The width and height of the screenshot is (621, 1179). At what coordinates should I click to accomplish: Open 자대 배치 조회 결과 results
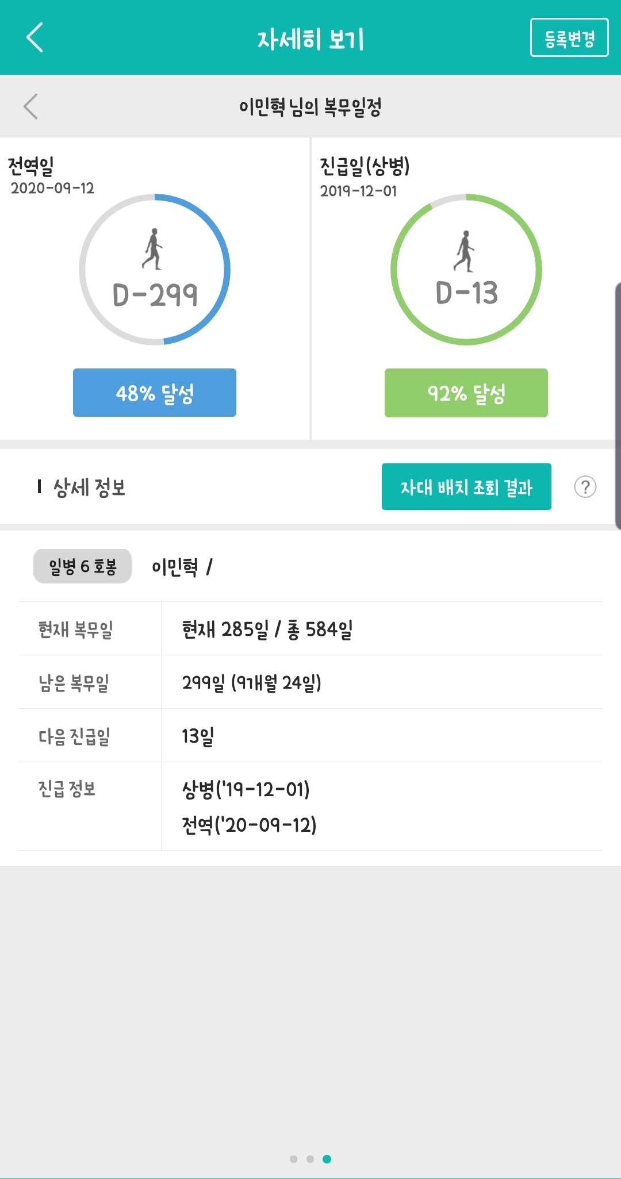(x=466, y=487)
